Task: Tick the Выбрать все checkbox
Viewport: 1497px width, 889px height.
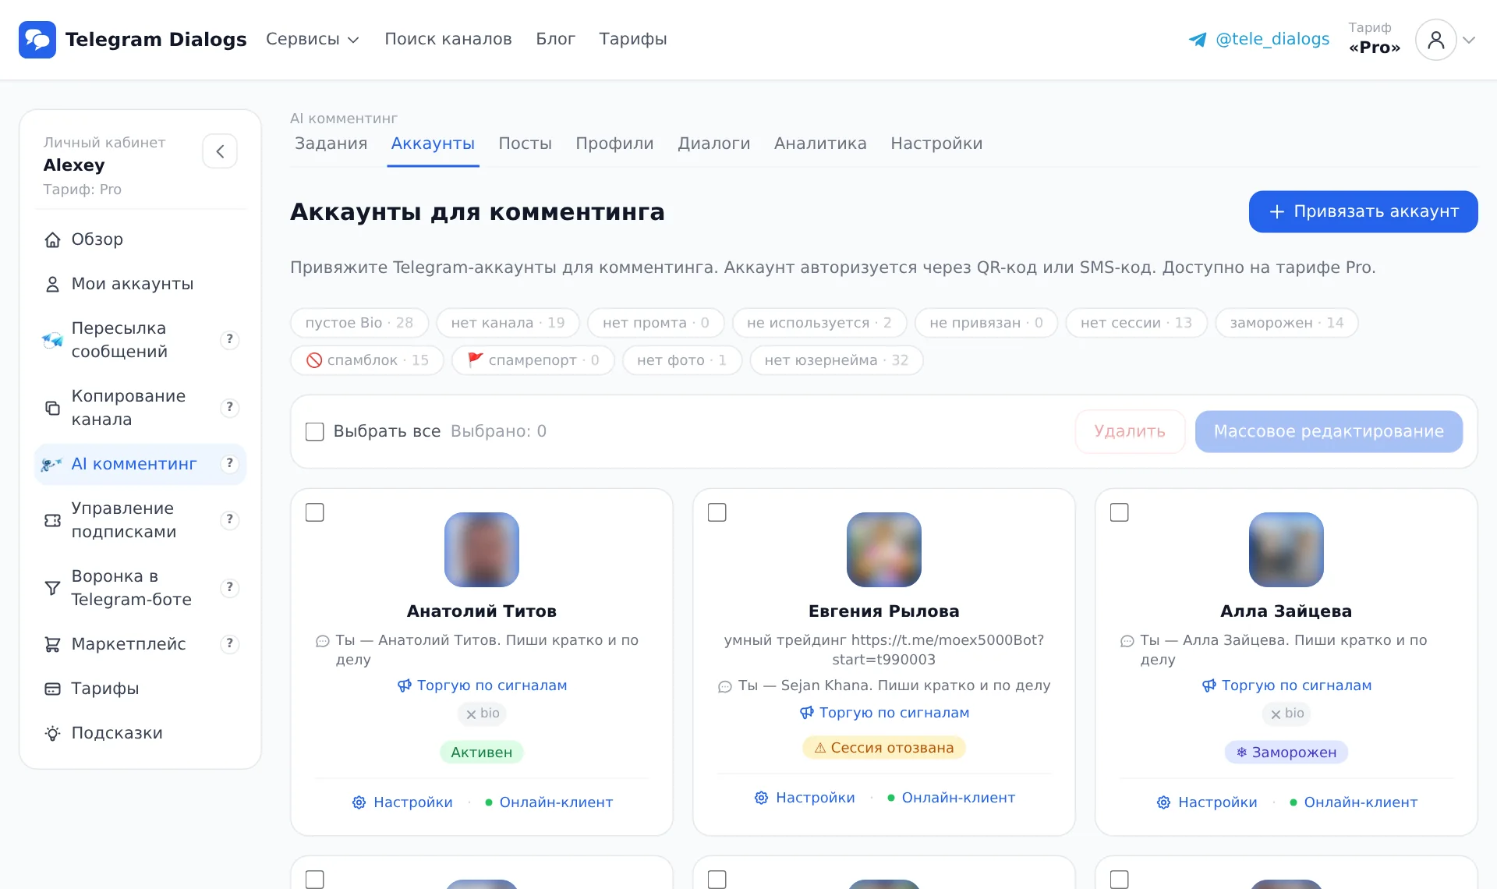Action: click(315, 432)
